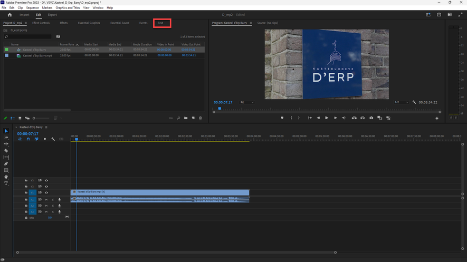Toggle sync lock for track A1
The height and width of the screenshot is (262, 467).
[40, 200]
